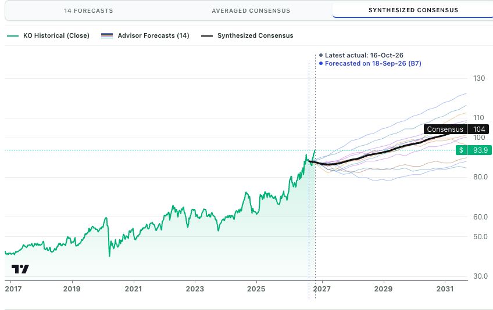The width and height of the screenshot is (493, 310).
Task: Click the 110 price axis value
Action: (x=478, y=118)
